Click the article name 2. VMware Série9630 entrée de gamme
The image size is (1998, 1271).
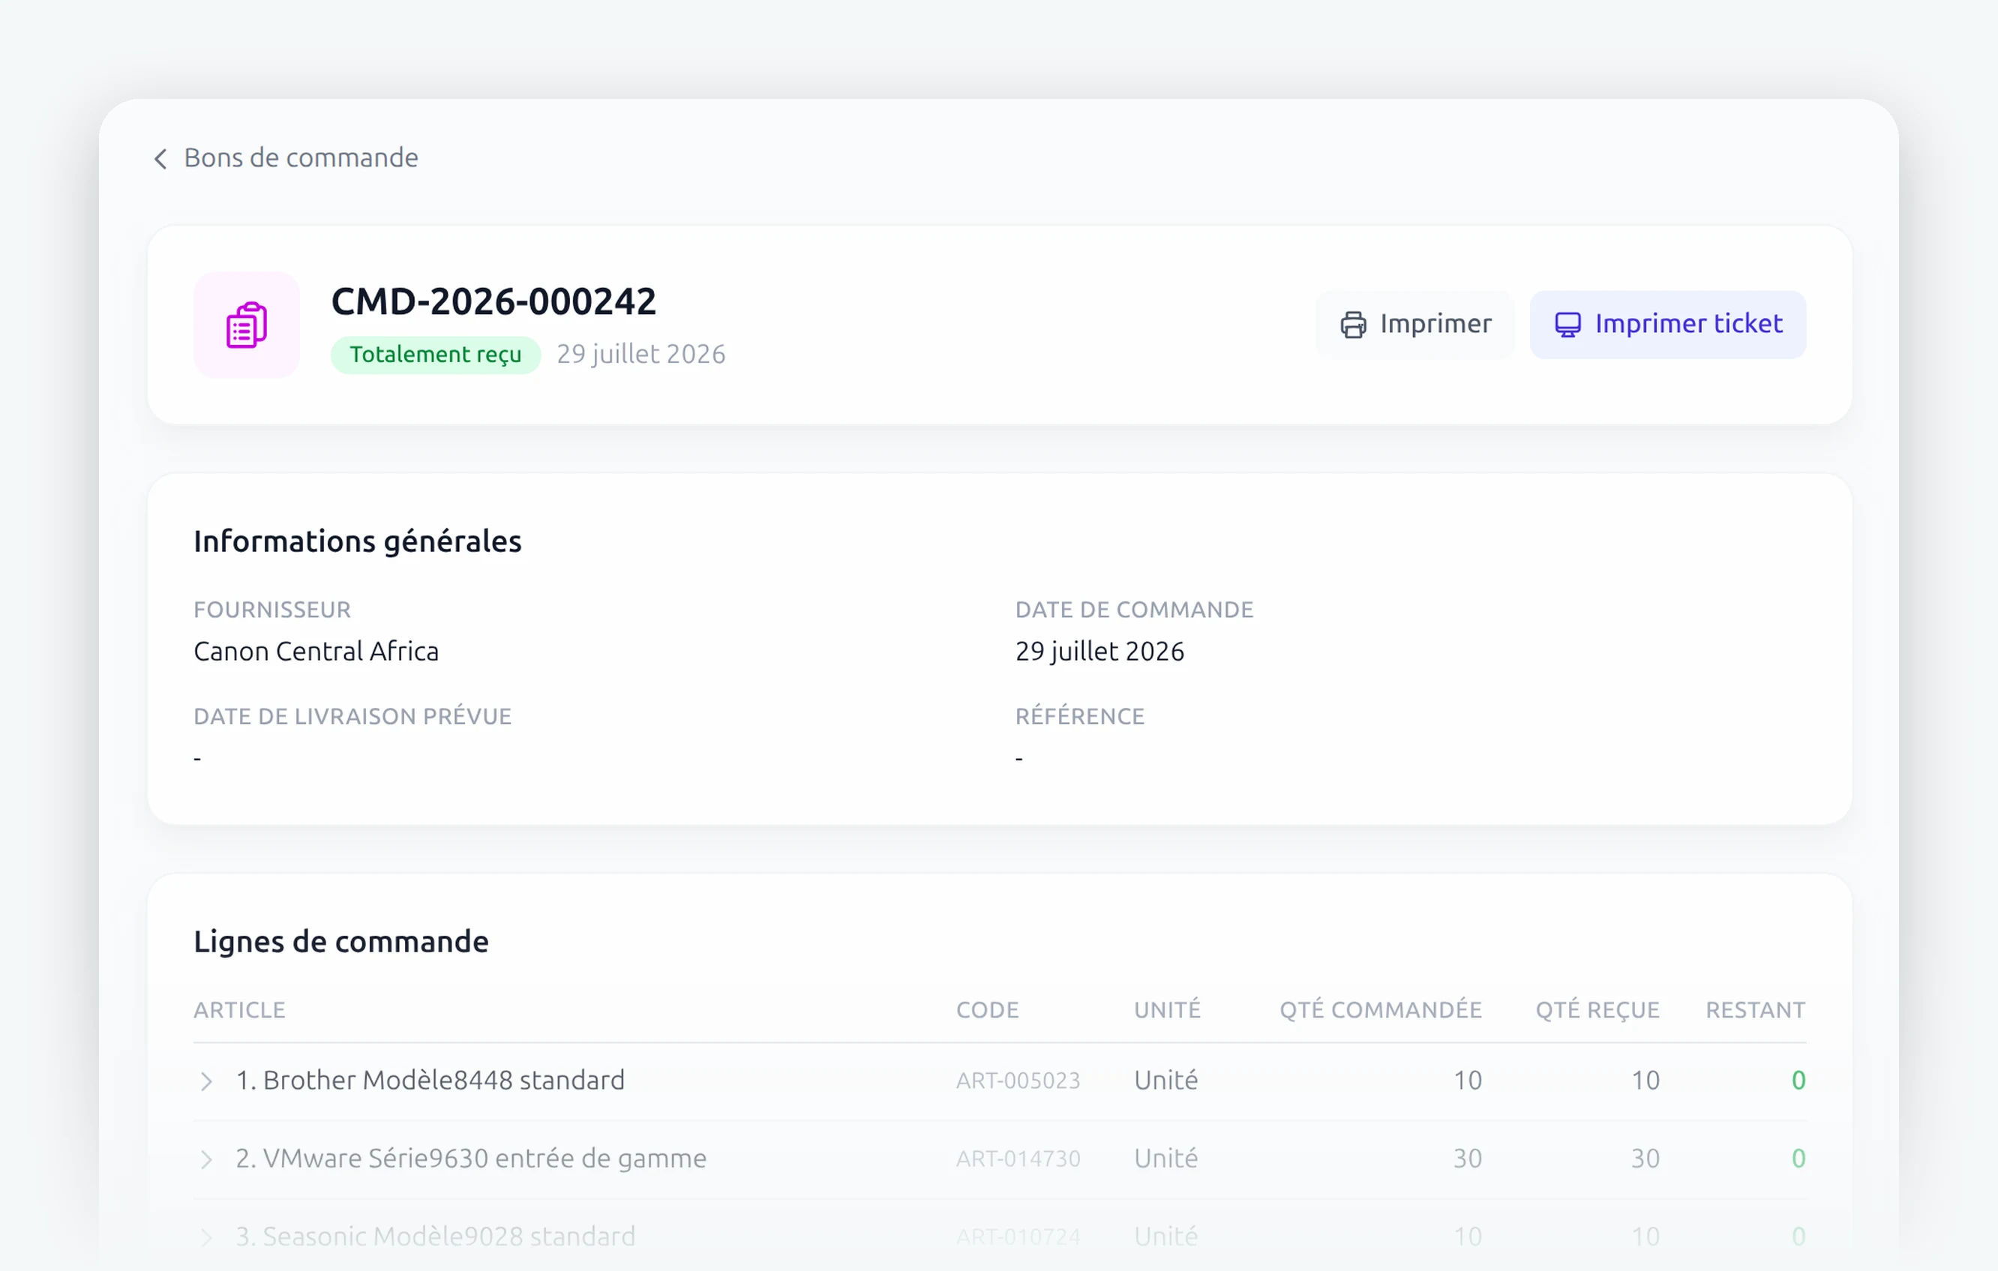pos(471,1159)
